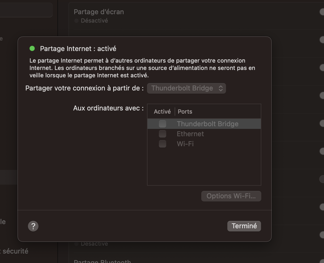The image size is (324, 263).
Task: Click the Partage d'écran row title
Action: 99,12
